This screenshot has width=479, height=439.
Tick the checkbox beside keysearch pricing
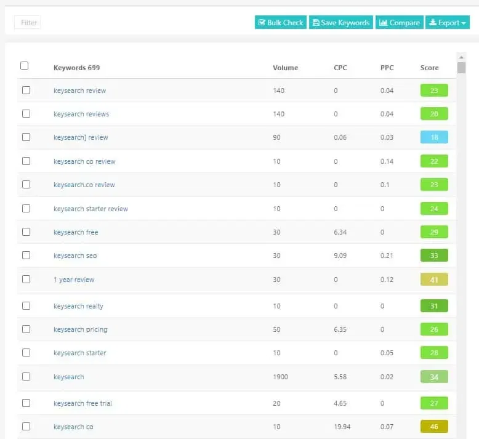(26, 329)
